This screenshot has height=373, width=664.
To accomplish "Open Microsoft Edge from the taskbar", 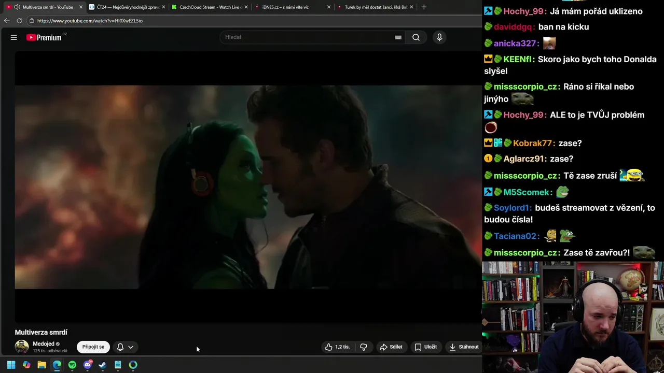I will (x=57, y=365).
